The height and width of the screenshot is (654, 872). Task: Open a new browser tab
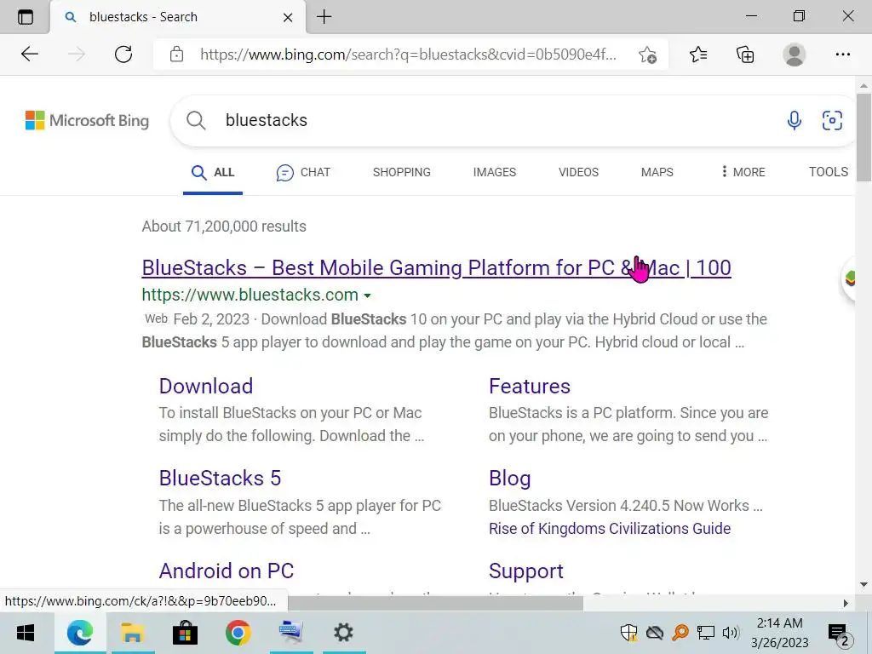[324, 17]
